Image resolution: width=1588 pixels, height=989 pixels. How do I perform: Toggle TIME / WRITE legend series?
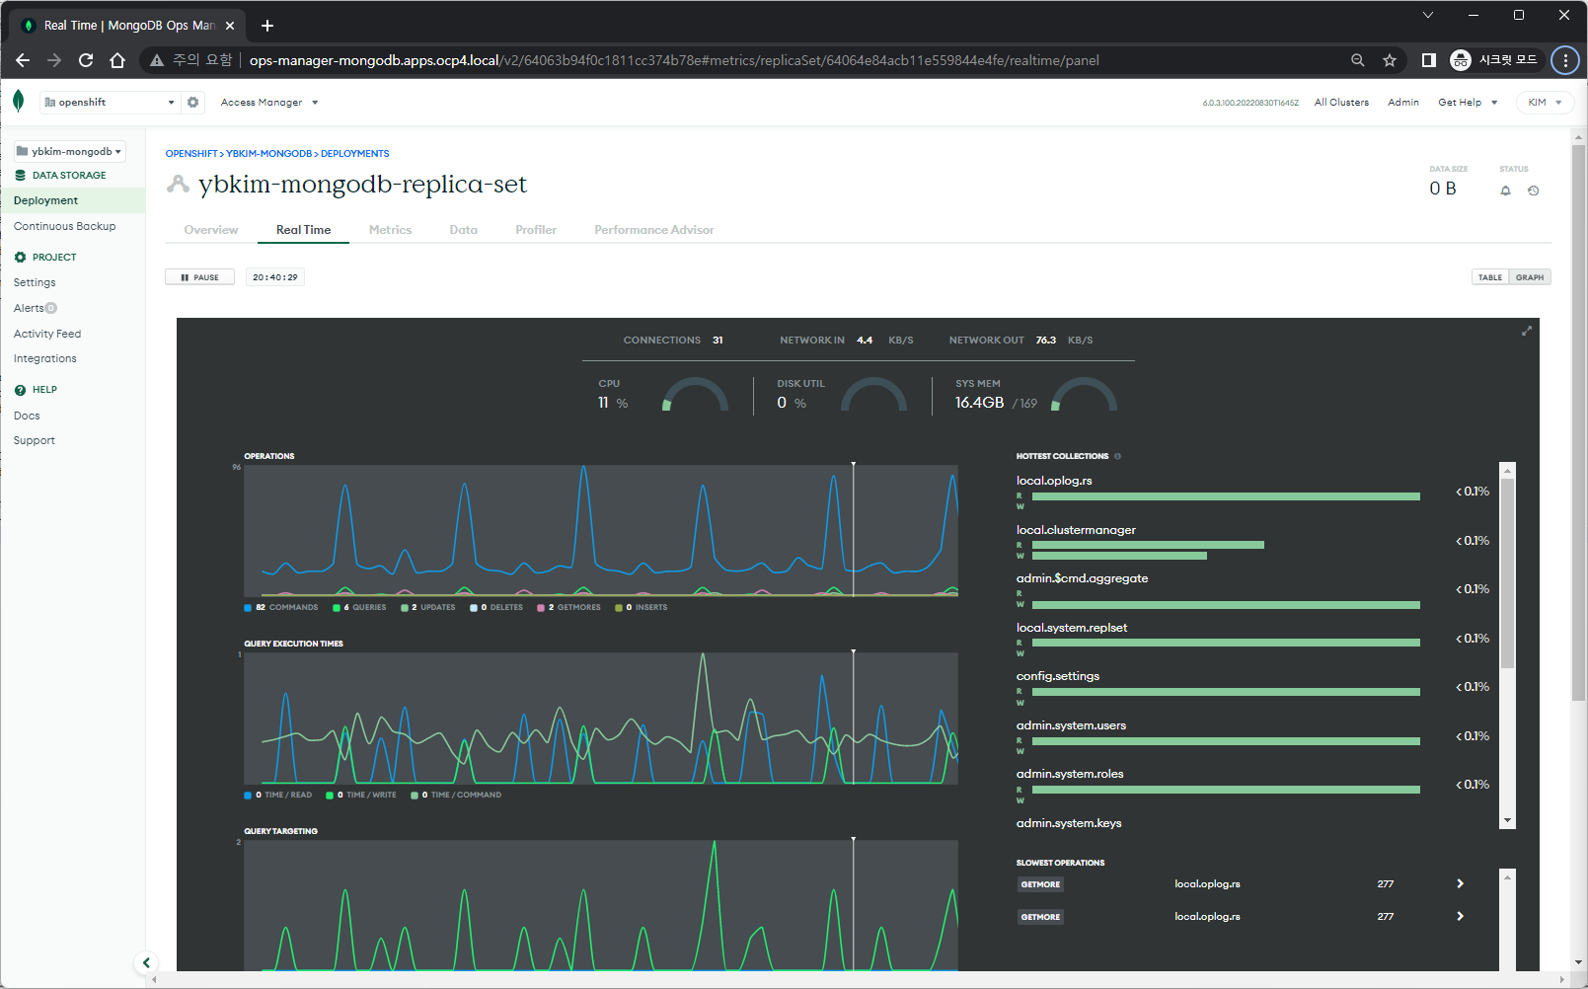361,796
